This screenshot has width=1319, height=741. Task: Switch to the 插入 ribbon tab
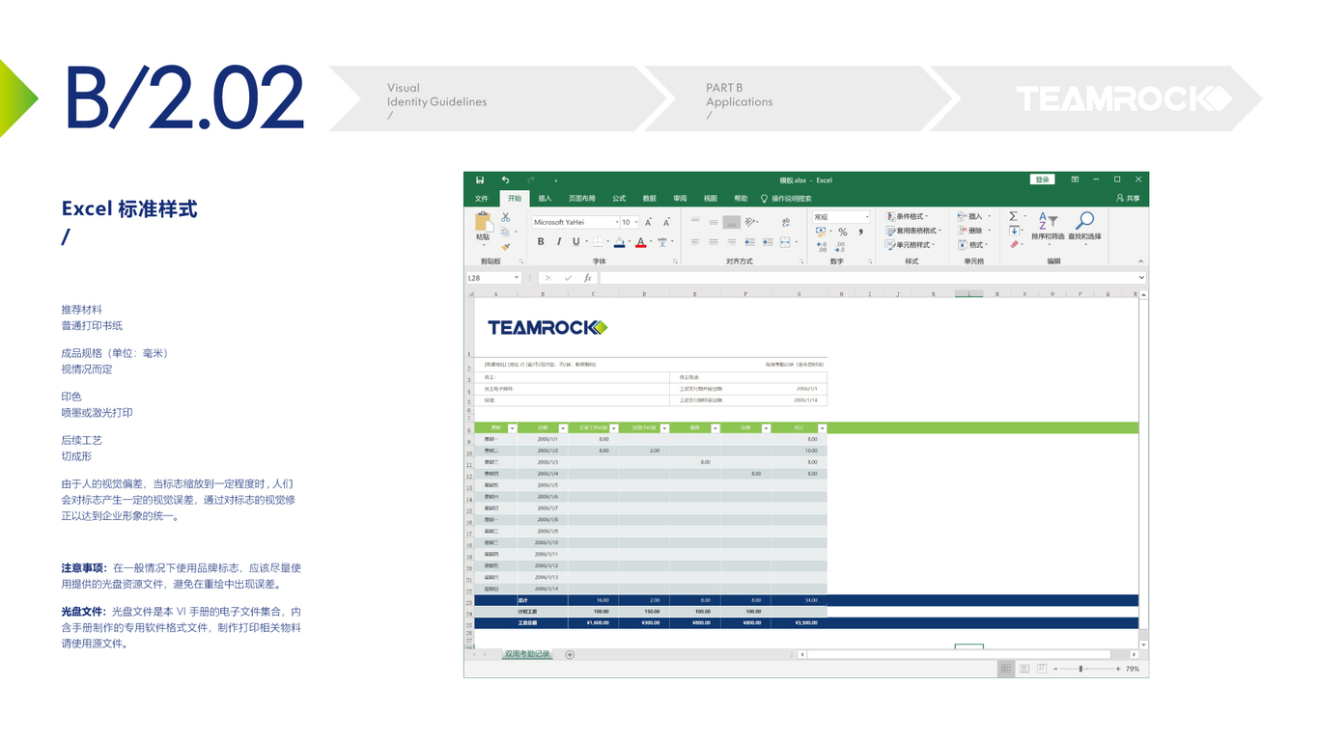pos(545,198)
